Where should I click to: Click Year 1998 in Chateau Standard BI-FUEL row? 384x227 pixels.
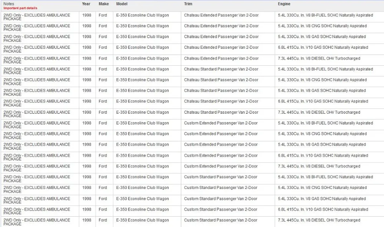pyautogui.click(x=87, y=69)
